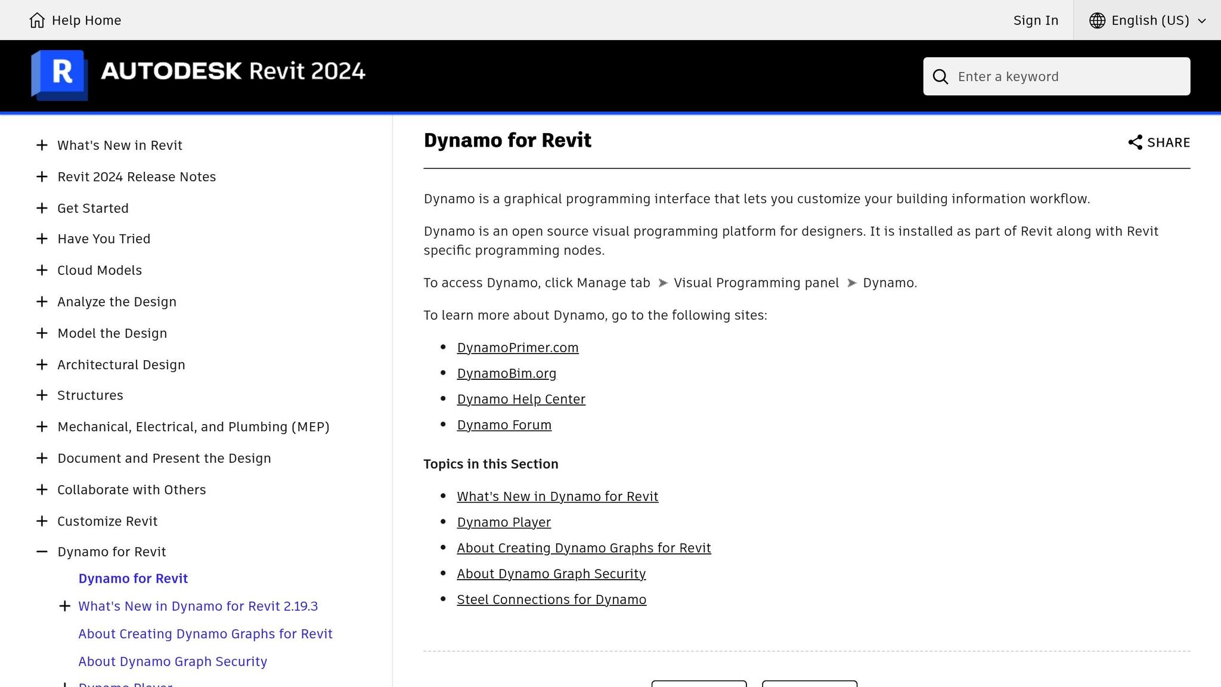Click the SHARE label

1169,143
